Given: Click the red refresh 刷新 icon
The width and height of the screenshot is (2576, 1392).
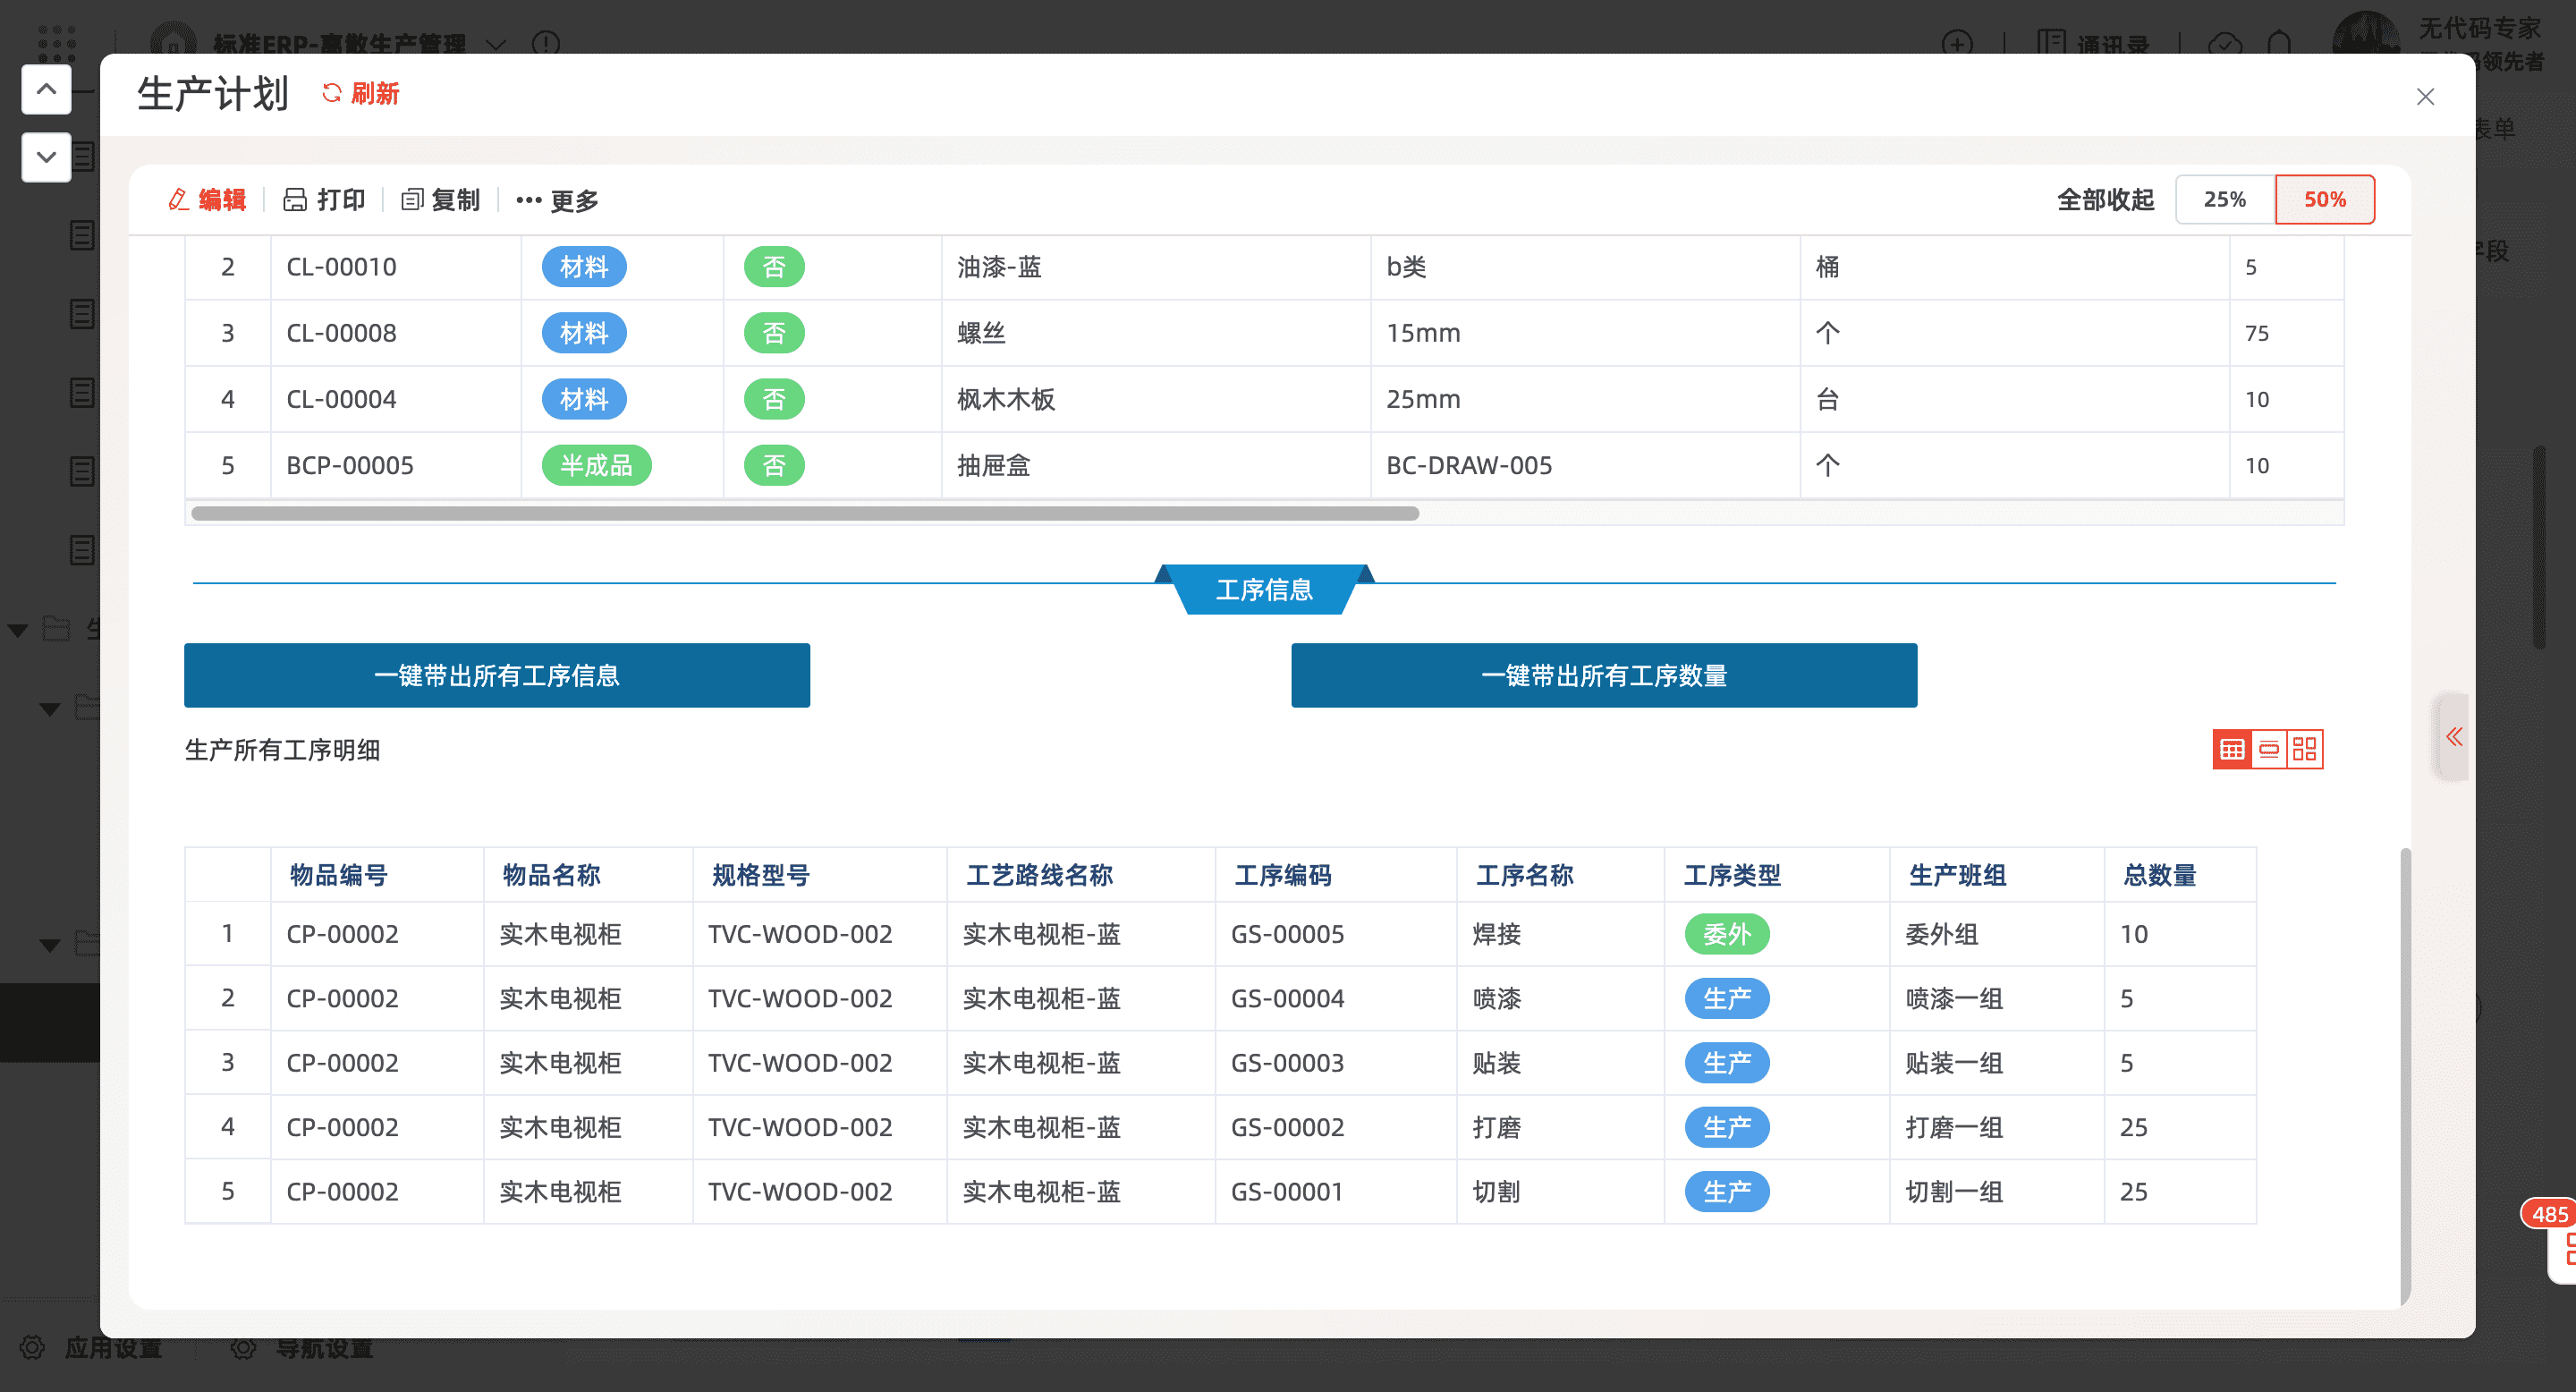Looking at the screenshot, I should click(x=332, y=93).
